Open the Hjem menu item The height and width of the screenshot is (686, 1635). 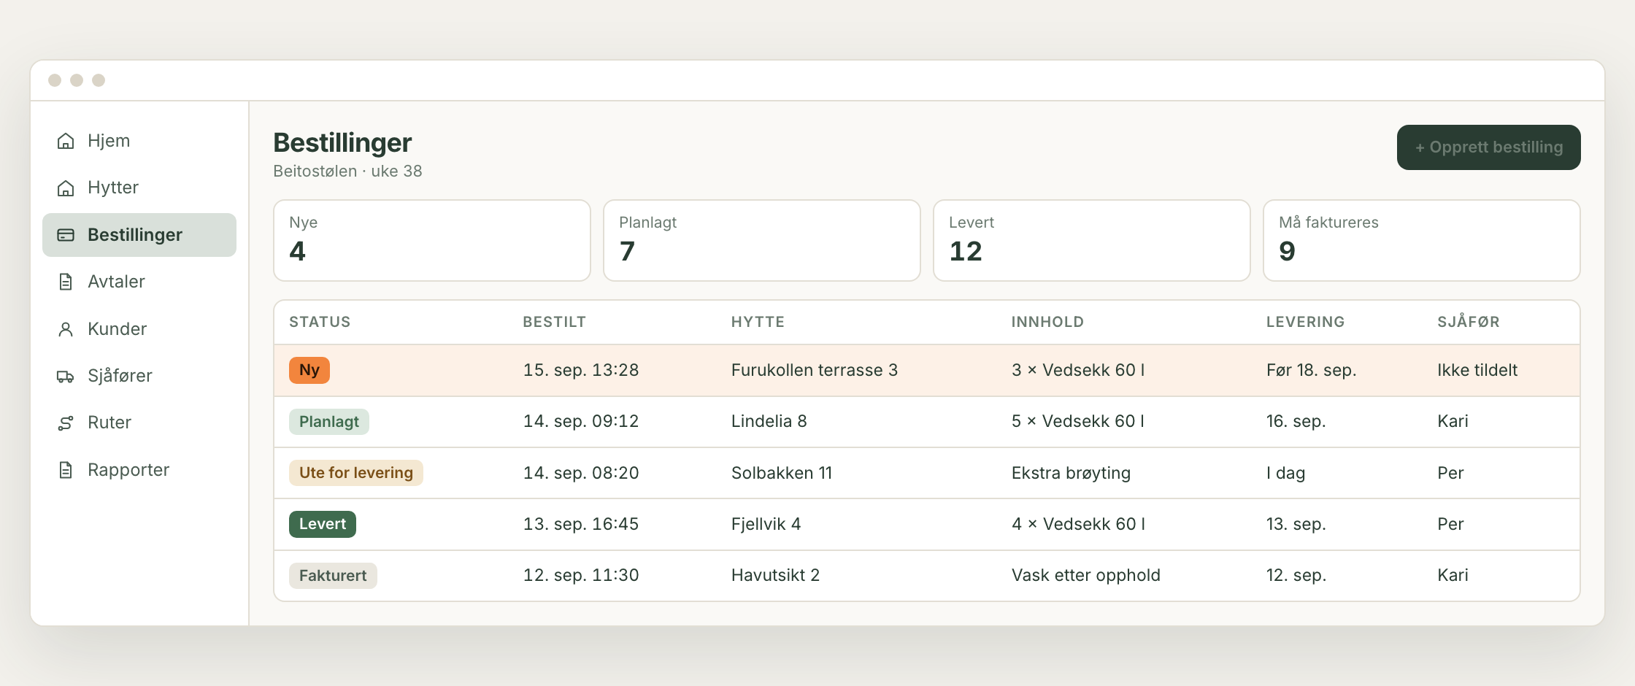pyautogui.click(x=139, y=141)
